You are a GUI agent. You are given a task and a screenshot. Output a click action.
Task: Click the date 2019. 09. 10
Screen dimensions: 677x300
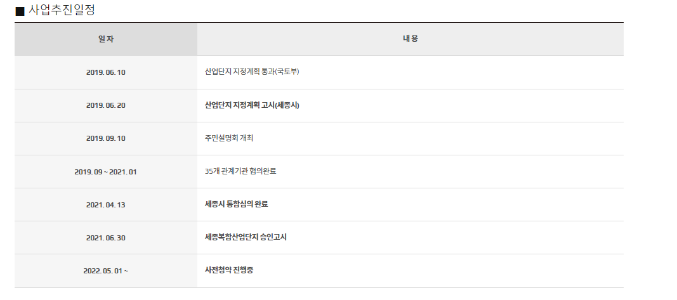[106, 138]
